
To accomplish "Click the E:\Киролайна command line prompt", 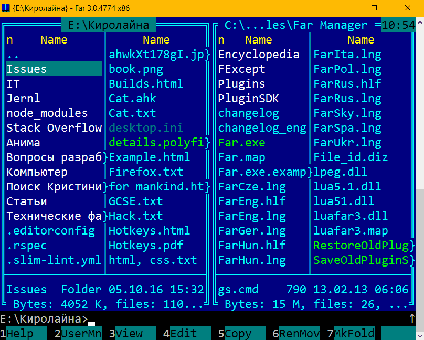I will point(44,319).
